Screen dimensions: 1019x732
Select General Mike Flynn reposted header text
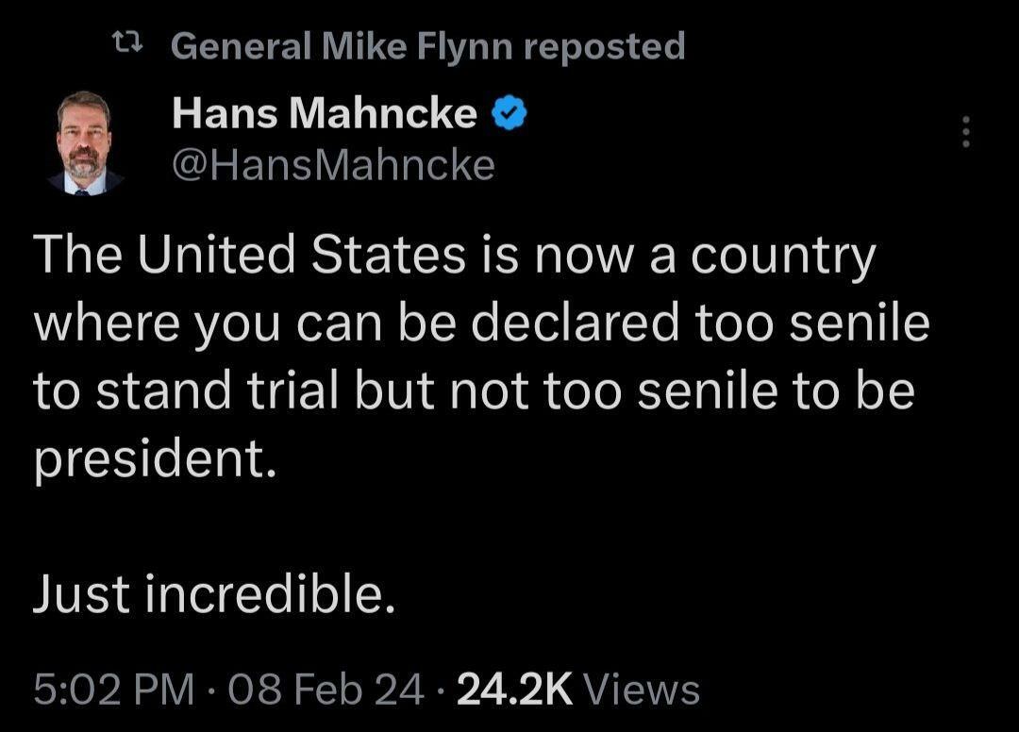pyautogui.click(x=429, y=42)
